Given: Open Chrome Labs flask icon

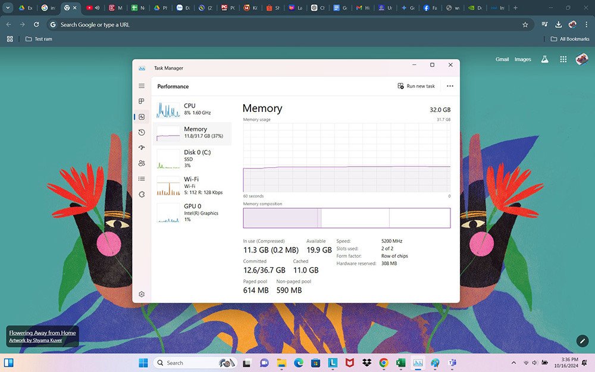Looking at the screenshot, I should pos(544,60).
